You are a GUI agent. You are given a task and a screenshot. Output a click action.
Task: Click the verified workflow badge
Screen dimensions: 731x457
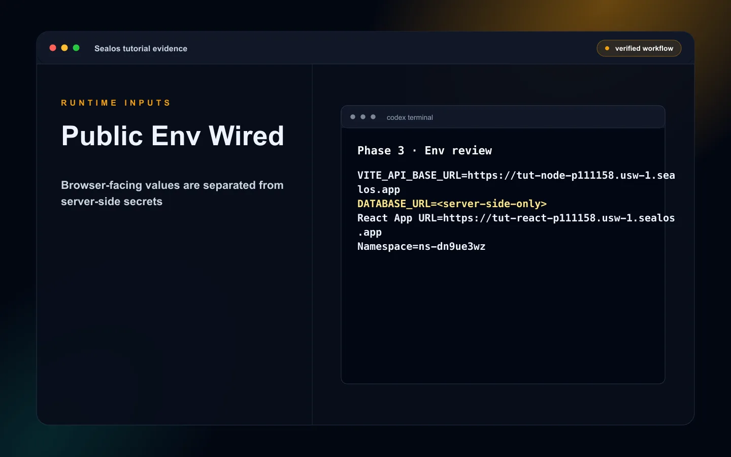click(x=639, y=48)
